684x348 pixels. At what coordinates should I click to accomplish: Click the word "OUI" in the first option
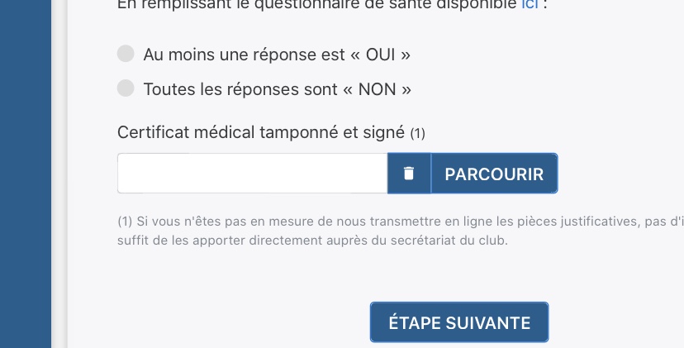pos(380,55)
